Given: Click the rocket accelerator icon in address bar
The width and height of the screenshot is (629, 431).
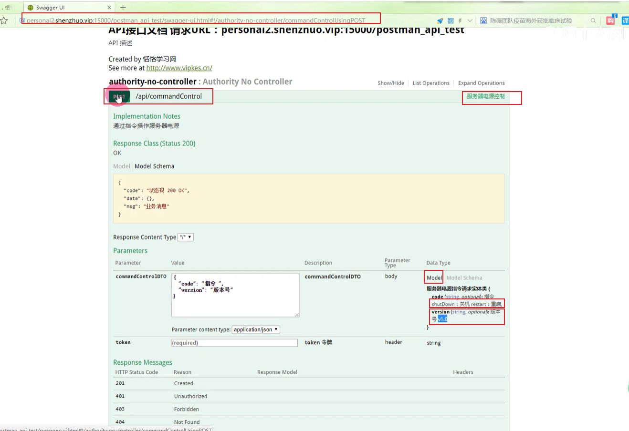Looking at the screenshot, I should pyautogui.click(x=440, y=21).
